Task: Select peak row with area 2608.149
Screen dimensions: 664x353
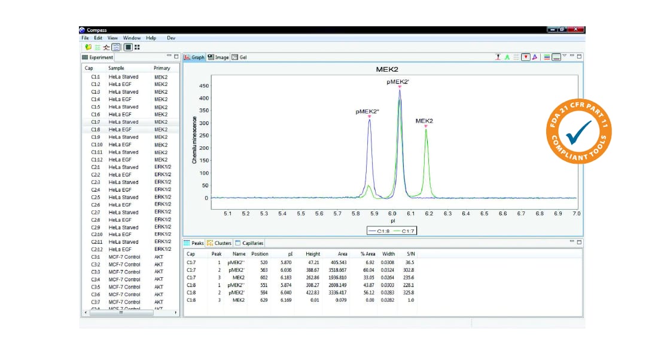Action: click(301, 286)
